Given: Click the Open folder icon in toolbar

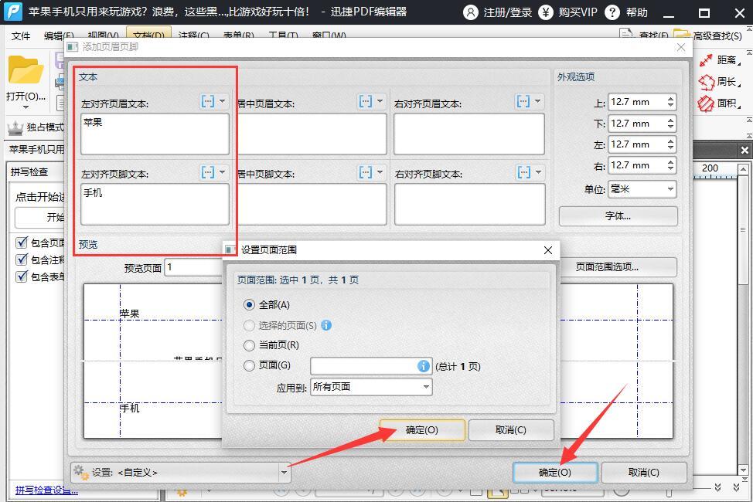Looking at the screenshot, I should click(26, 70).
